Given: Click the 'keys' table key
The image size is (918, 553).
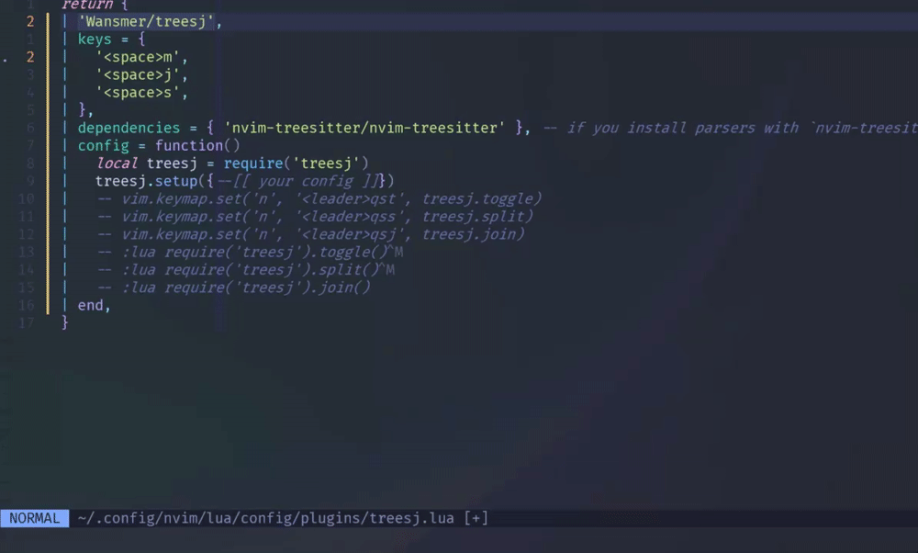Looking at the screenshot, I should (x=95, y=39).
